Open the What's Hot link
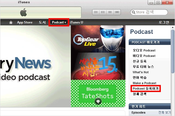 pyautogui.click(x=141, y=72)
